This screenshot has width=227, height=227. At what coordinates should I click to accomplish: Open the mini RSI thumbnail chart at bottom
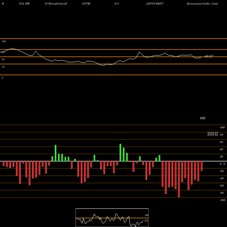(x=112, y=217)
